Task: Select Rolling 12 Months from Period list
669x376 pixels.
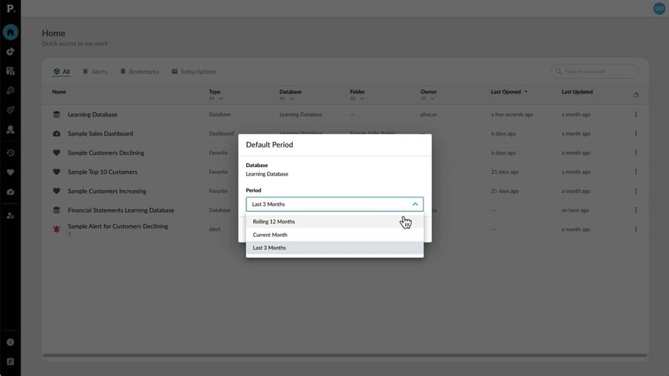Action: point(334,222)
